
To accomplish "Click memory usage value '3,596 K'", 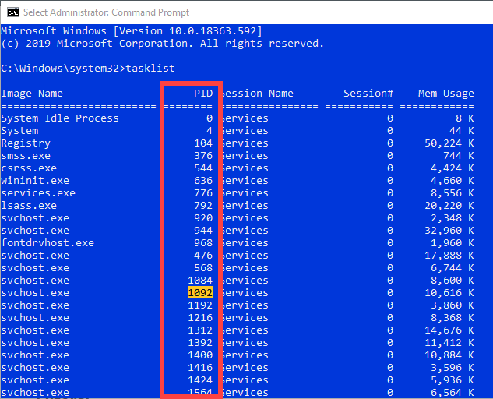I will 453,368.
